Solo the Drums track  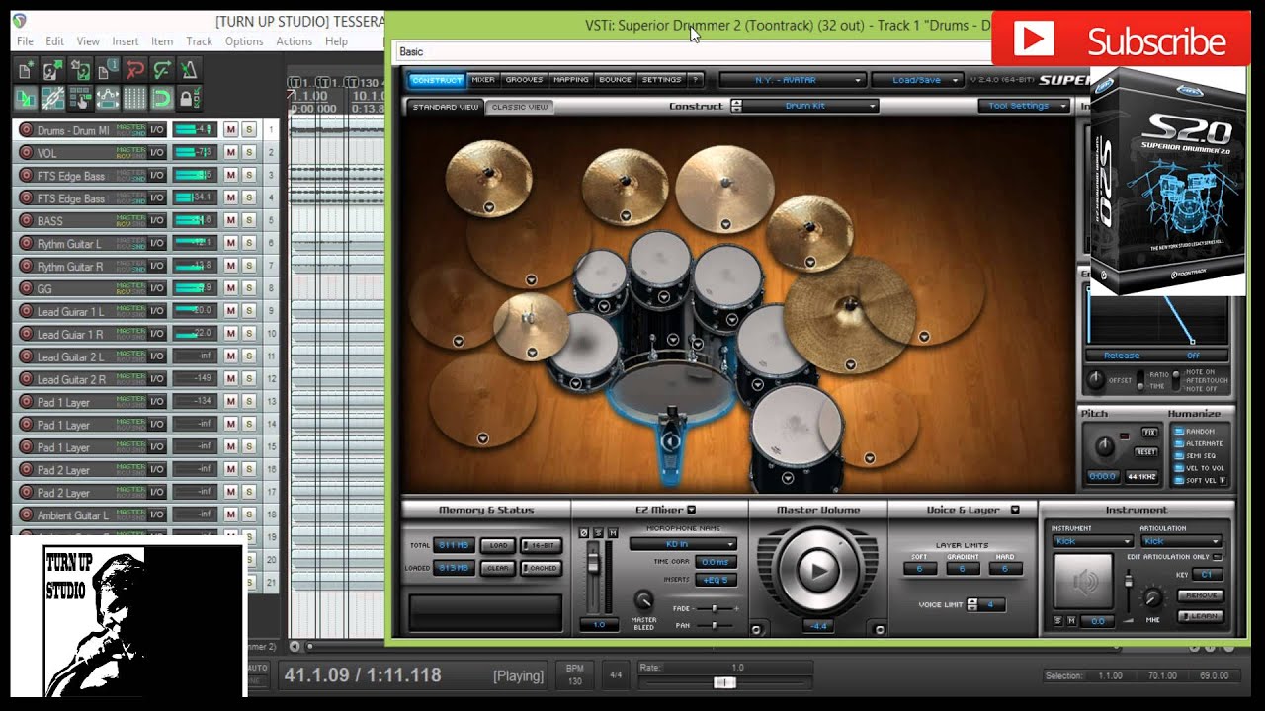pyautogui.click(x=249, y=130)
